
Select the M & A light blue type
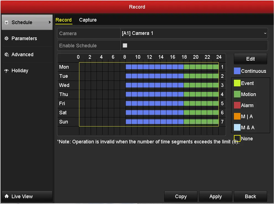pos(237,128)
